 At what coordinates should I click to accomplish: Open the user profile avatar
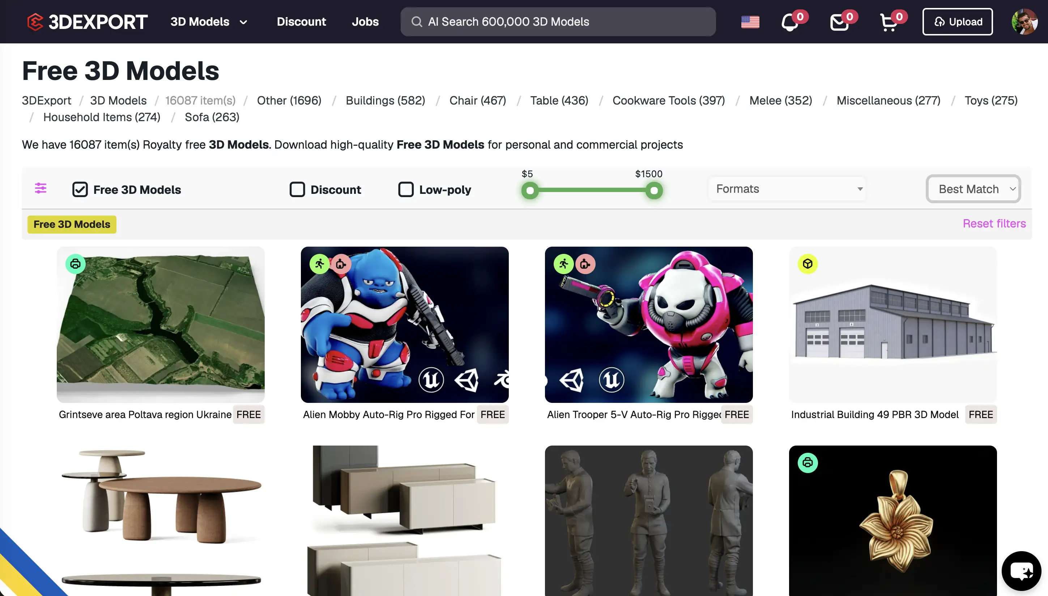coord(1024,22)
